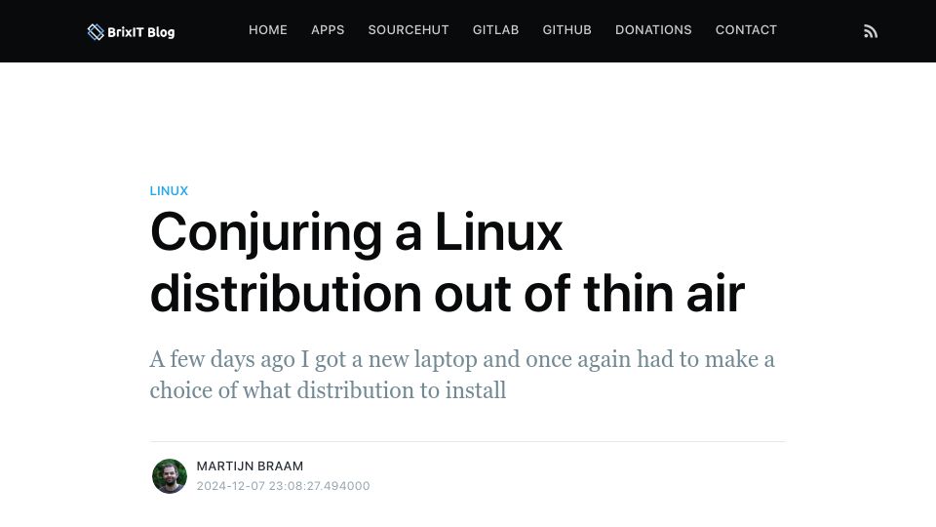Go to the DONATIONS page
936x527 pixels.
click(x=653, y=30)
